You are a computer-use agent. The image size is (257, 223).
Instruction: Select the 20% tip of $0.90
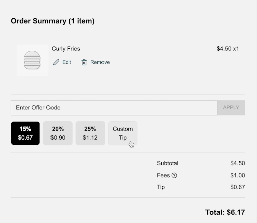click(x=58, y=133)
